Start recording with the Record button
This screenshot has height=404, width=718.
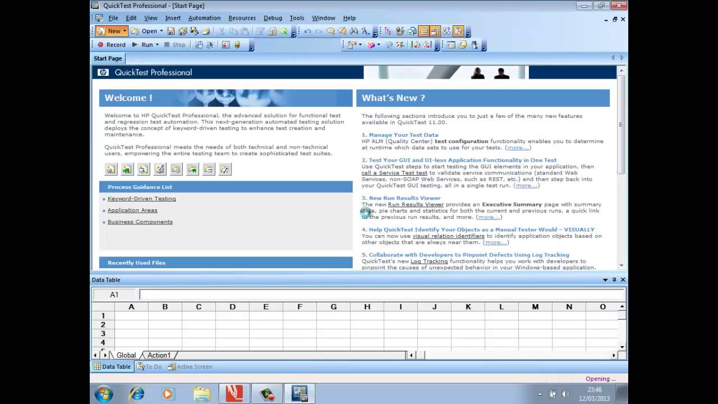[112, 45]
